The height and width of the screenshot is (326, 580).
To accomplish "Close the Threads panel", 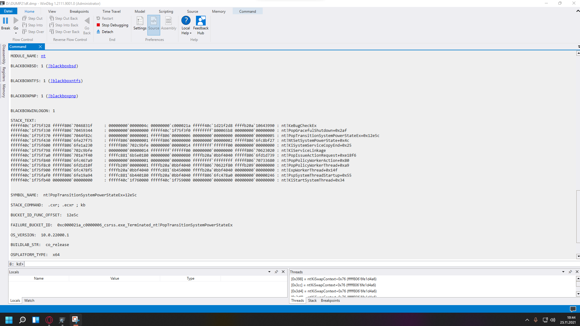I will click(x=577, y=272).
